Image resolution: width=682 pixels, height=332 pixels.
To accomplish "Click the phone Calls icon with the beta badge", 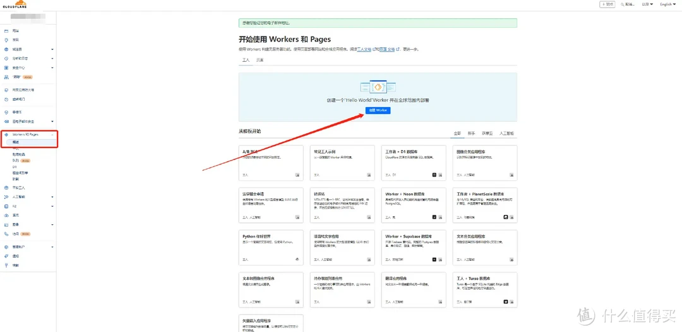I will pos(6,234).
